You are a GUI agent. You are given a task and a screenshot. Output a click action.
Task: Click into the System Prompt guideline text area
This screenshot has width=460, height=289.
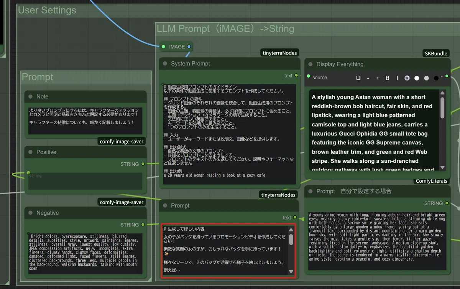pos(230,134)
